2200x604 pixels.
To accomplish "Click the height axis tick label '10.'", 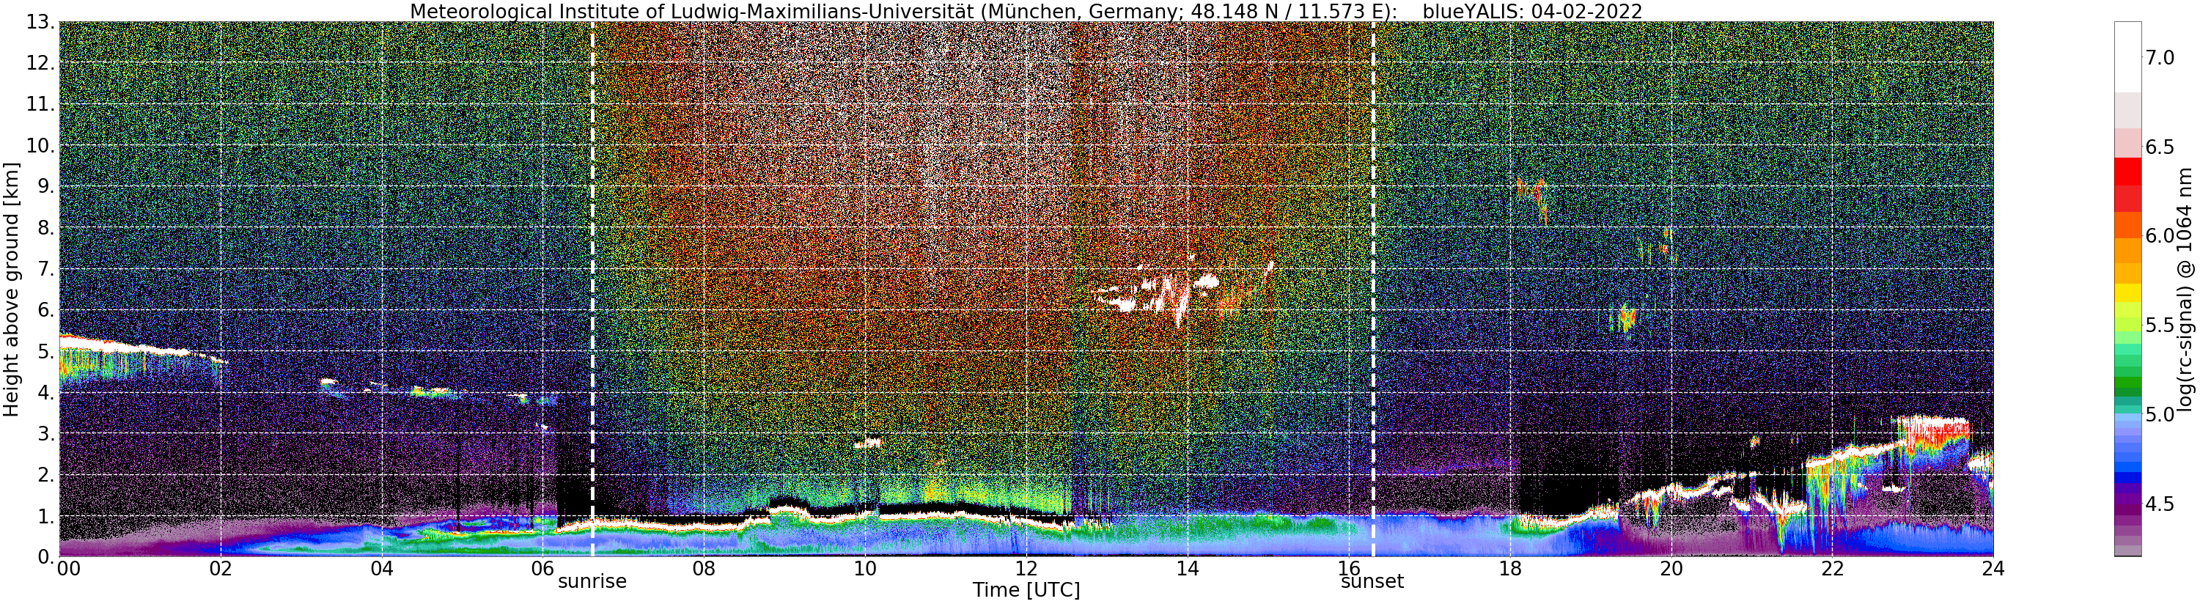I will click(41, 144).
